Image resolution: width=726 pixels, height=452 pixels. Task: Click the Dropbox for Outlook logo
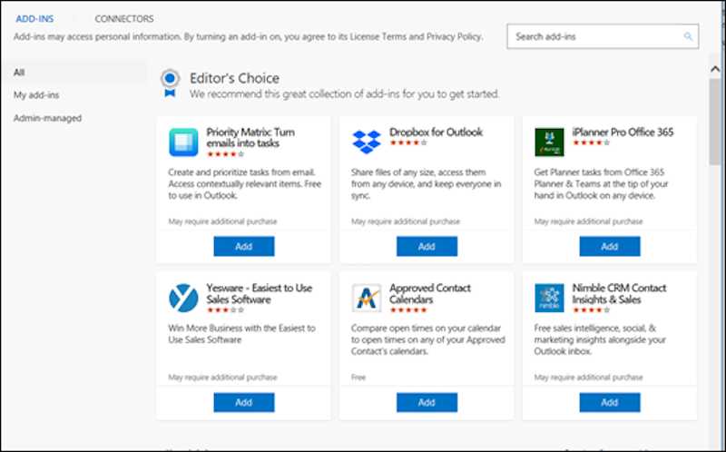[x=367, y=142]
